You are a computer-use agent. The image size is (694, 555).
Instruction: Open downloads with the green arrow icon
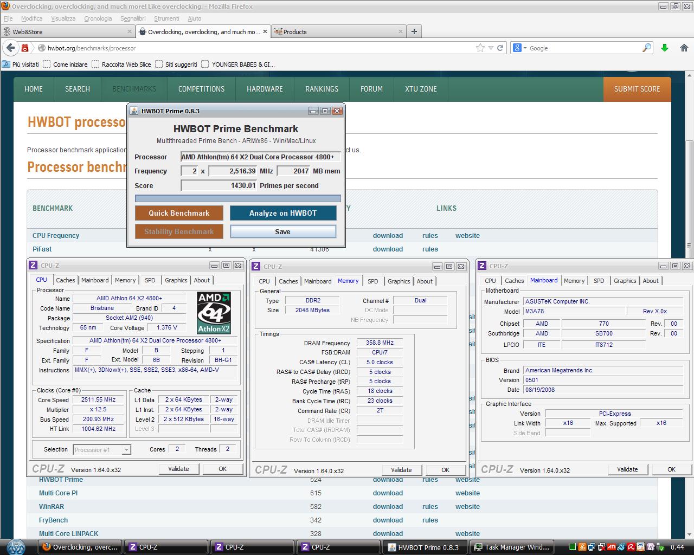pos(665,48)
